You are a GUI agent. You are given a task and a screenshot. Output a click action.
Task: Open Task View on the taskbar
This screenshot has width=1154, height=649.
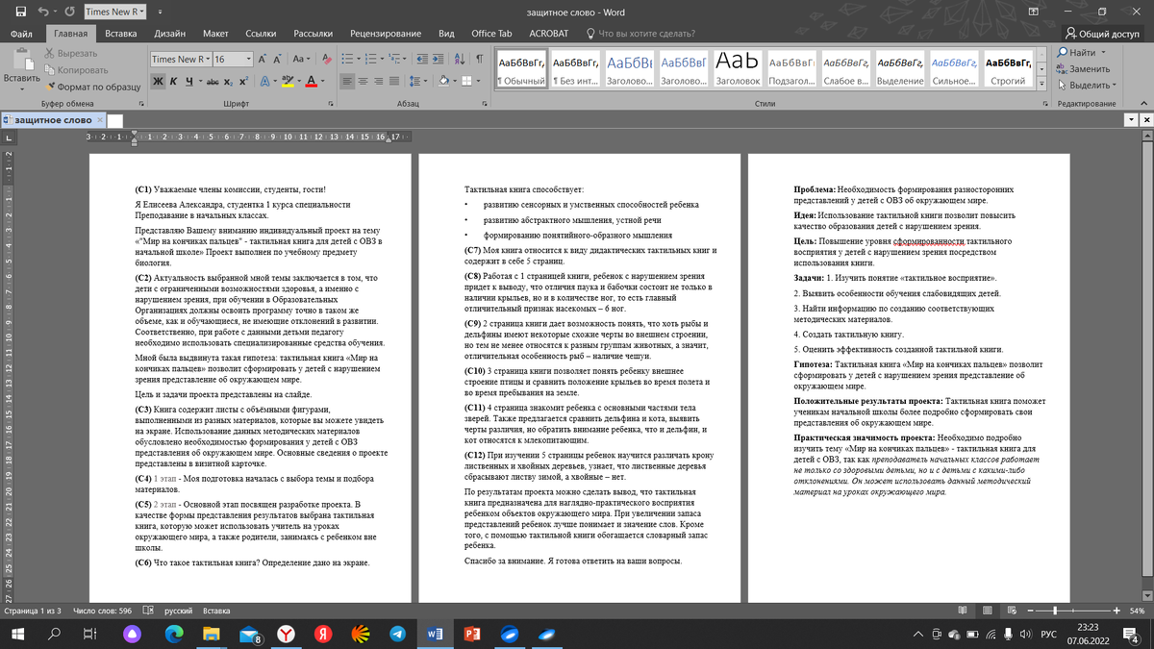[89, 634]
